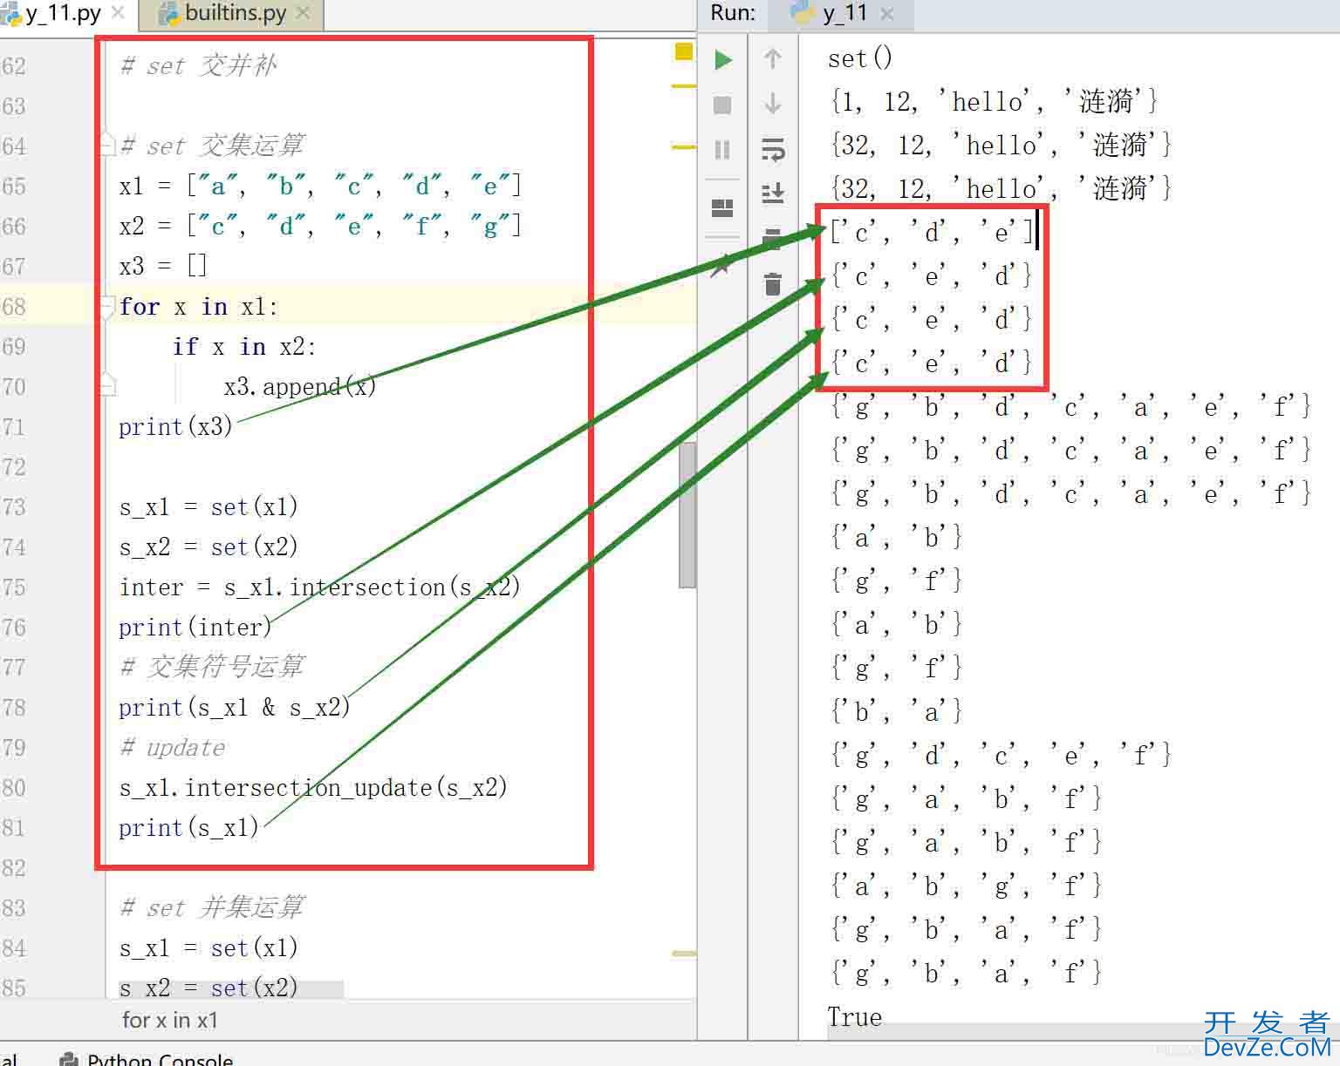Viewport: 1340px width, 1066px height.
Task: Click the editor vertical scrollbar thumb
Action: 687,514
